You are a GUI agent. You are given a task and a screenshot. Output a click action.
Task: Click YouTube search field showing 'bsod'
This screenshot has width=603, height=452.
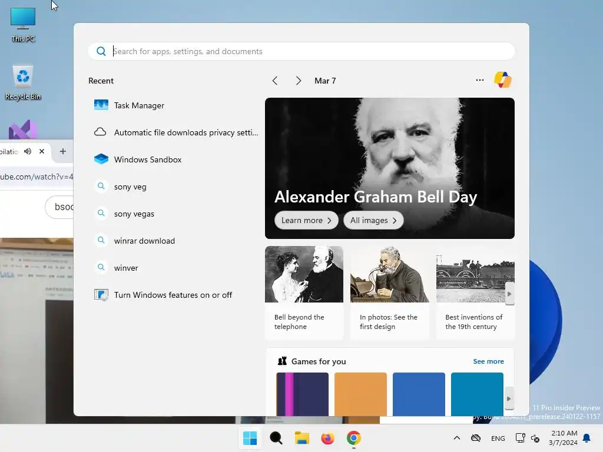coord(60,207)
